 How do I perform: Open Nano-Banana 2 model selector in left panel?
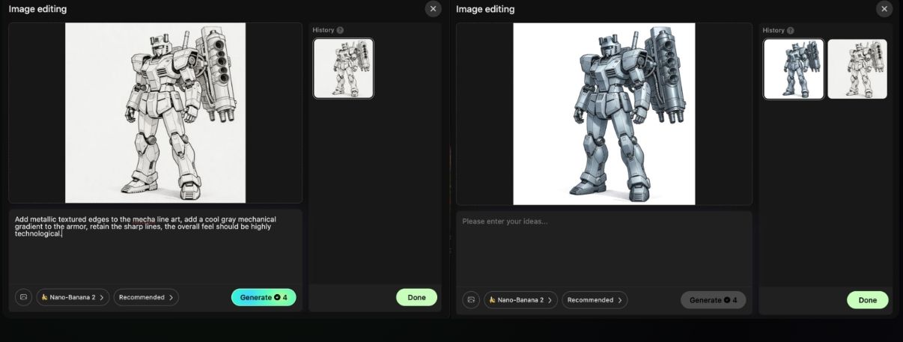pyautogui.click(x=73, y=297)
